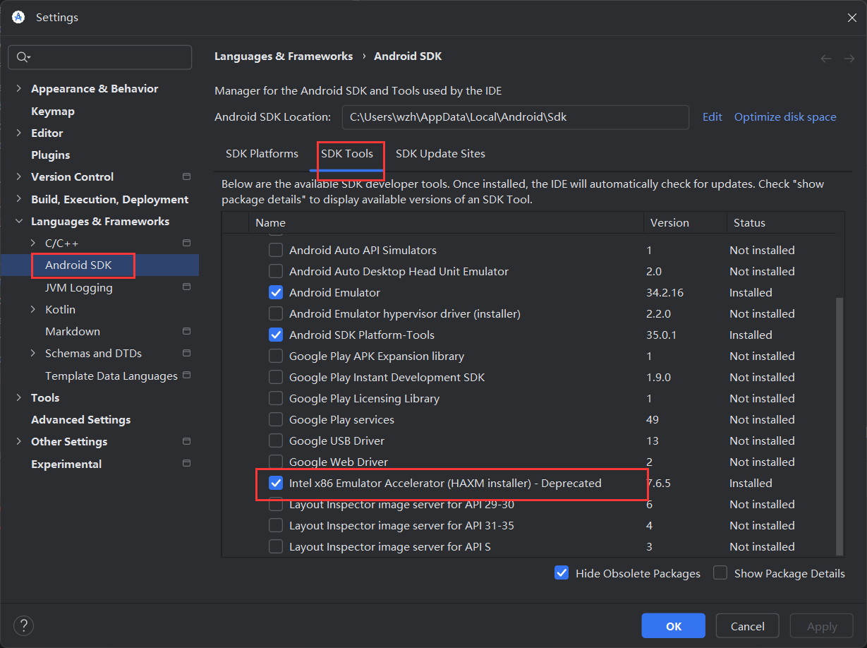Expand the Kotlin settings node
Screen dimensions: 867x648
coord(33,309)
